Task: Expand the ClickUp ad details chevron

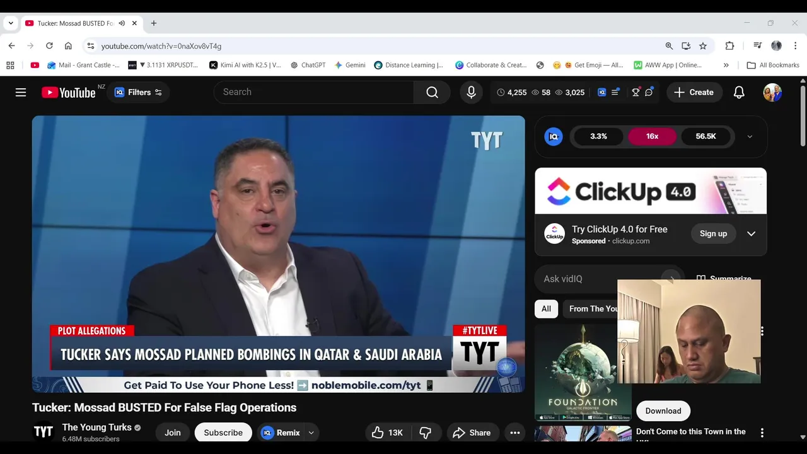Action: click(x=751, y=233)
